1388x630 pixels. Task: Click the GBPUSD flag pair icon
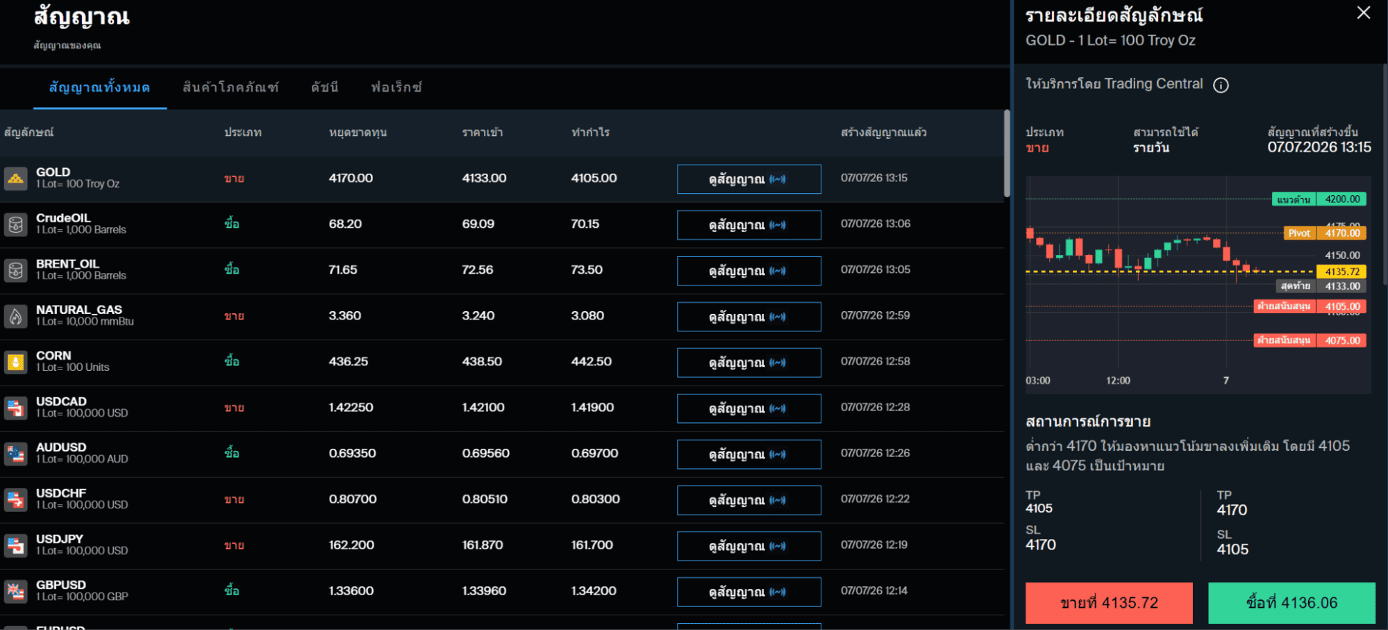(15, 591)
